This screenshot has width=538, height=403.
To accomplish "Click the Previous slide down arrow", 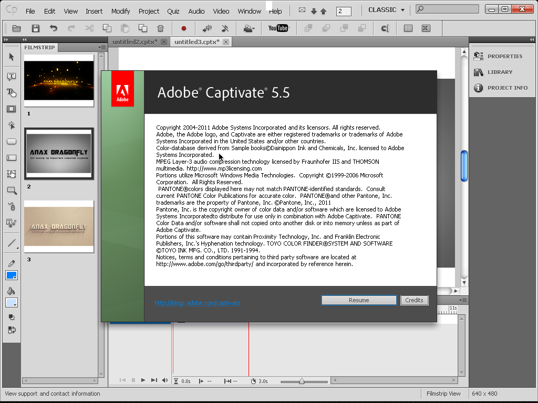I will click(314, 12).
